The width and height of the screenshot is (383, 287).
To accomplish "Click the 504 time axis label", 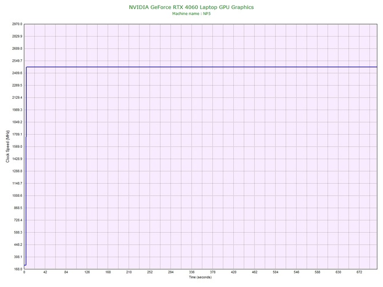I will pos(276,272).
